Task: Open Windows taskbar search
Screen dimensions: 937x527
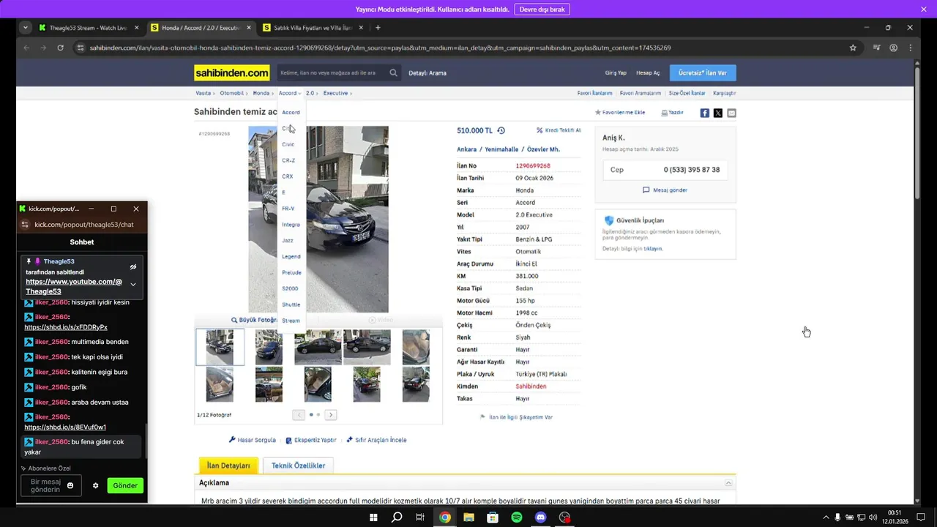Action: point(397,517)
